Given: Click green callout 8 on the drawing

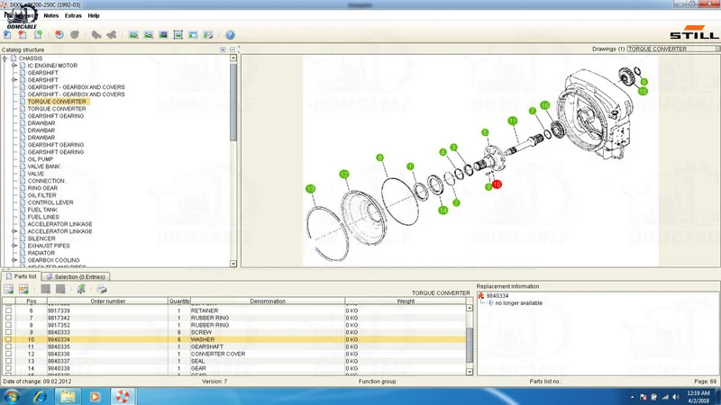Looking at the screenshot, I should coord(379,157).
